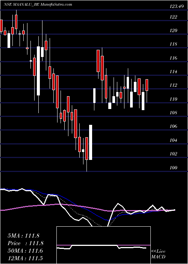Screen dimensions: 188x264
Task: Click the 112 price axis label
Action: tap(174, 85)
